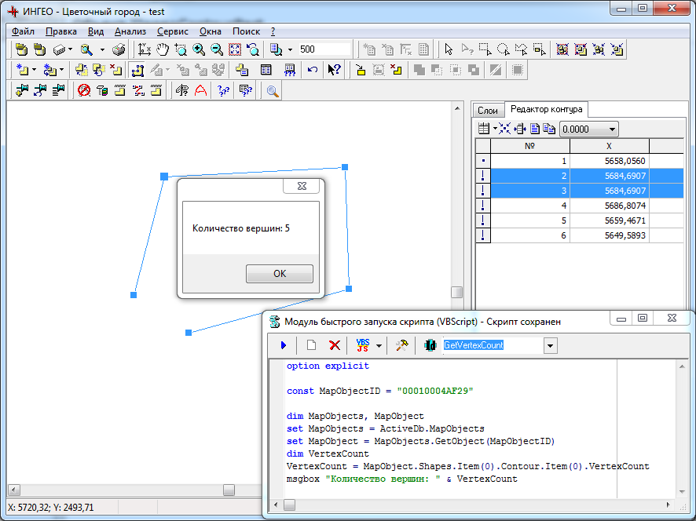Open the Окна menu
This screenshot has height=521, width=696.
click(x=211, y=31)
